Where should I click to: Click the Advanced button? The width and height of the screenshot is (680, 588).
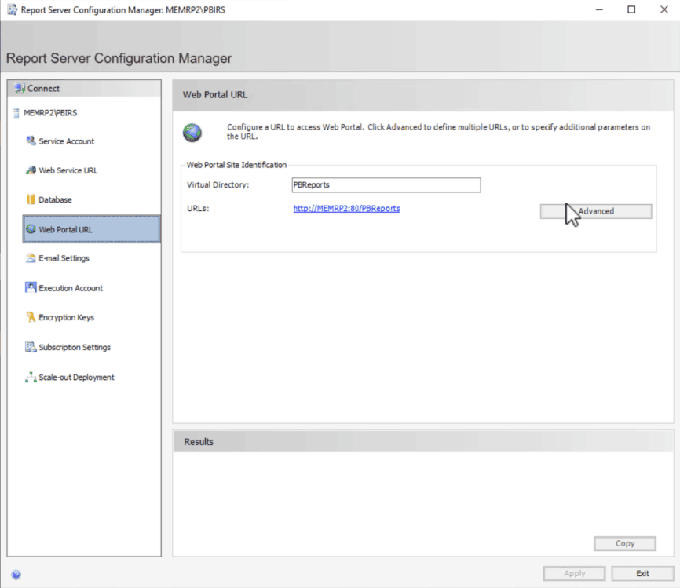point(596,211)
